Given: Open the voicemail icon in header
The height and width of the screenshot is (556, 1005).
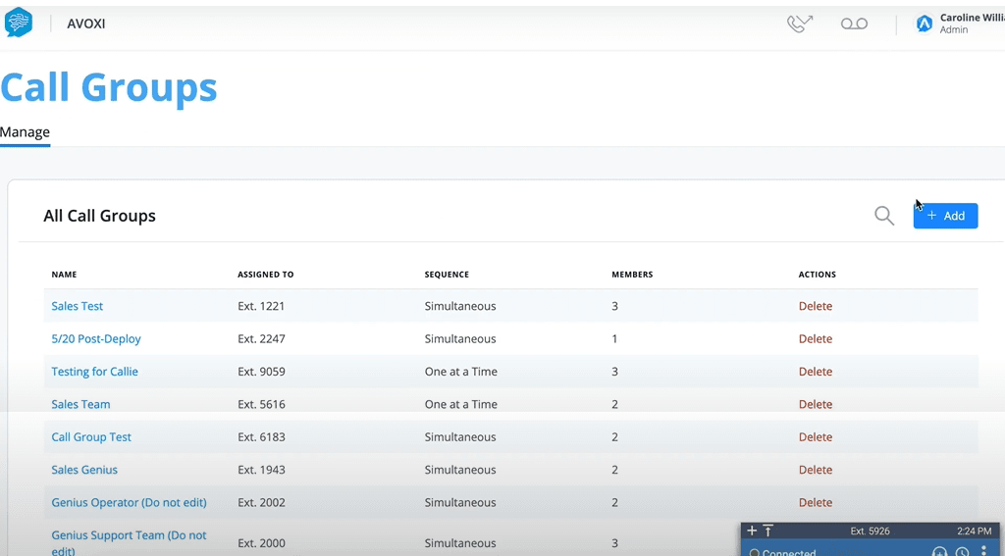Looking at the screenshot, I should click(854, 24).
